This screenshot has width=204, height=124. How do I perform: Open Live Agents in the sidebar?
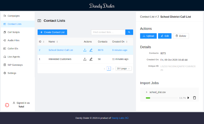click(x=18, y=57)
